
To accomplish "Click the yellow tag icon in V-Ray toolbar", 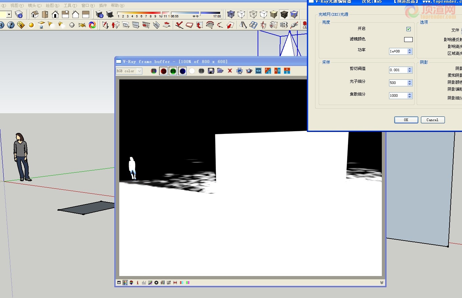I will pos(21,25).
